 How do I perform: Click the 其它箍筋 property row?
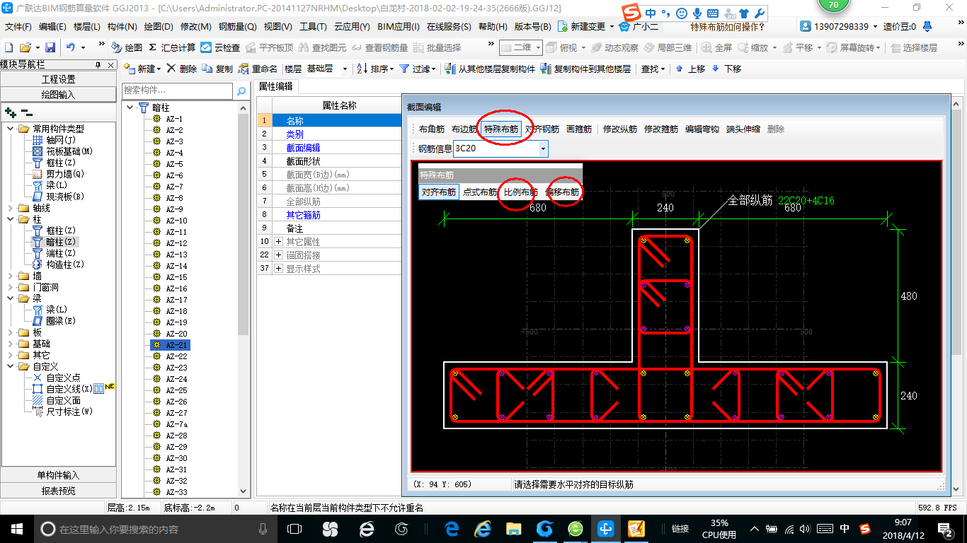(x=329, y=215)
